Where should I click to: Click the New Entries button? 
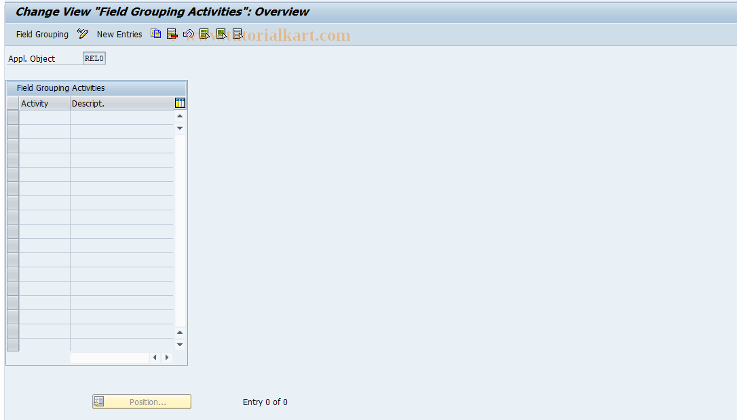(x=119, y=35)
